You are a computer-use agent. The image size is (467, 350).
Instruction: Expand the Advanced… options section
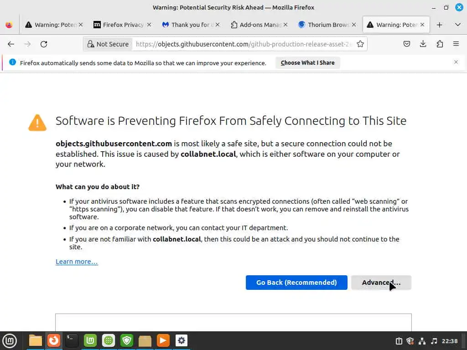381,283
